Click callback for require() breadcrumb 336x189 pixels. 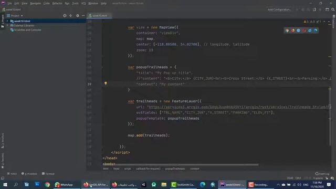[x=148, y=169]
